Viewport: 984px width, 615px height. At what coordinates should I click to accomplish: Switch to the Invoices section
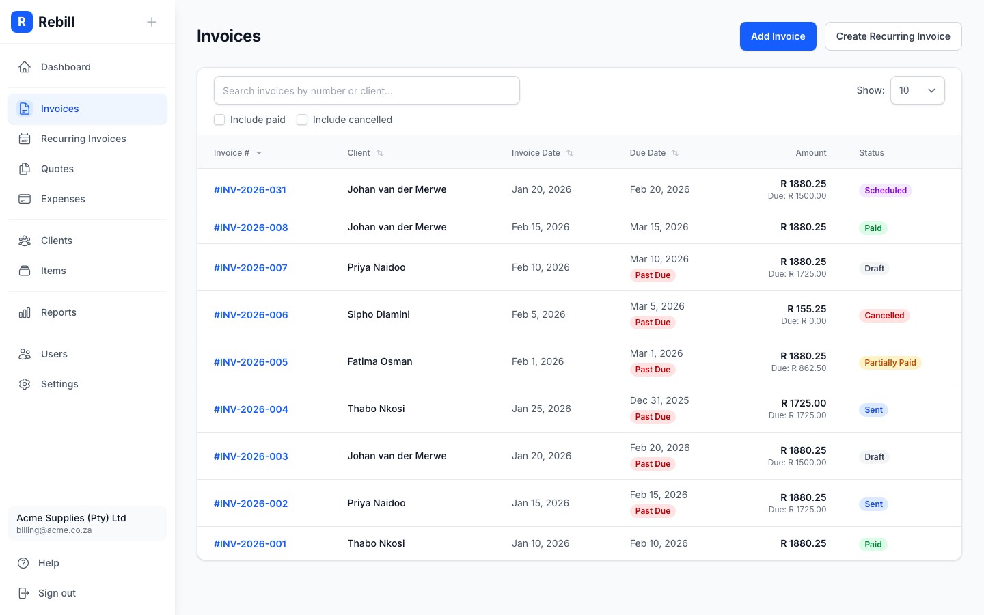coord(59,109)
